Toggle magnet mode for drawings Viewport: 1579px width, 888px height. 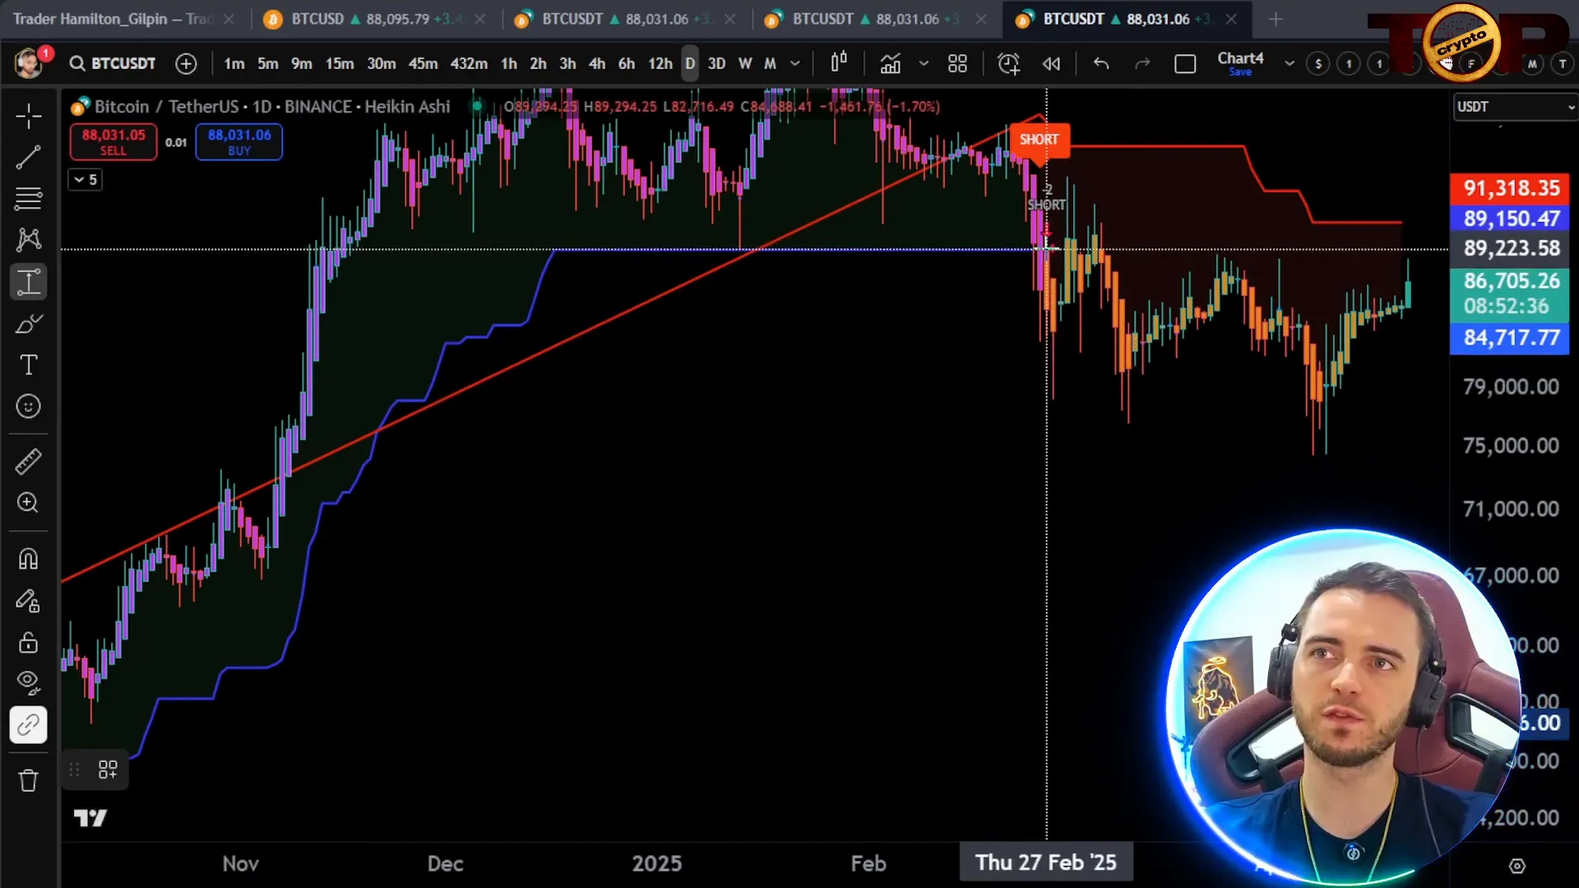coord(29,559)
